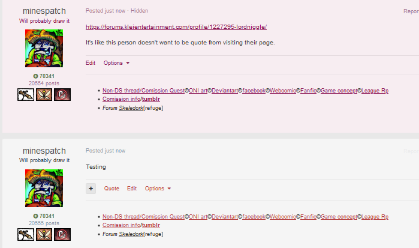Open the lordniggle profile URL link
Viewport: 419px width, 248px height.
tap(176, 26)
